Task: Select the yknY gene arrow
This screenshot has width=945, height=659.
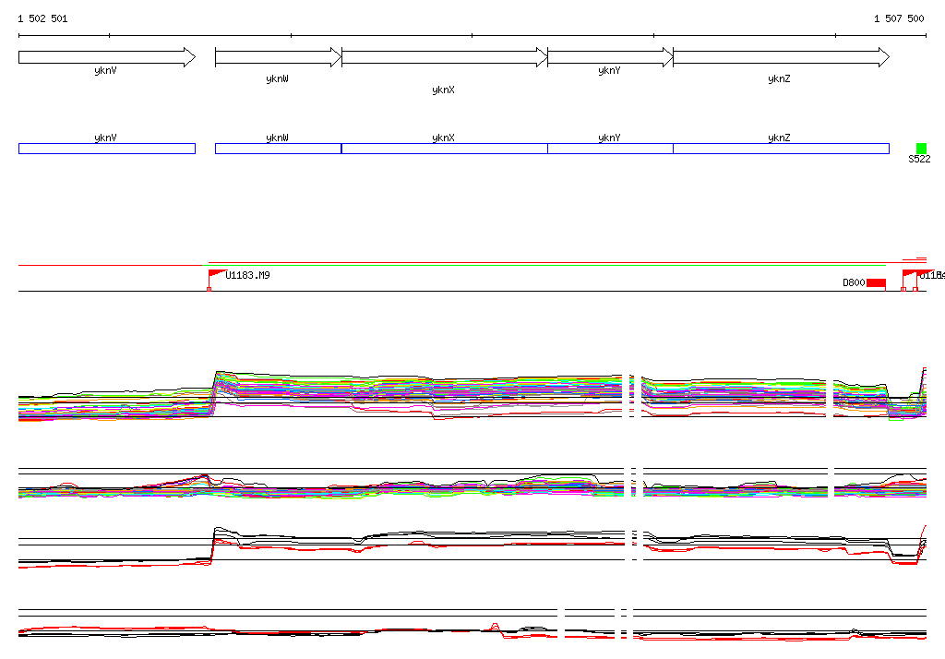Action: point(611,57)
